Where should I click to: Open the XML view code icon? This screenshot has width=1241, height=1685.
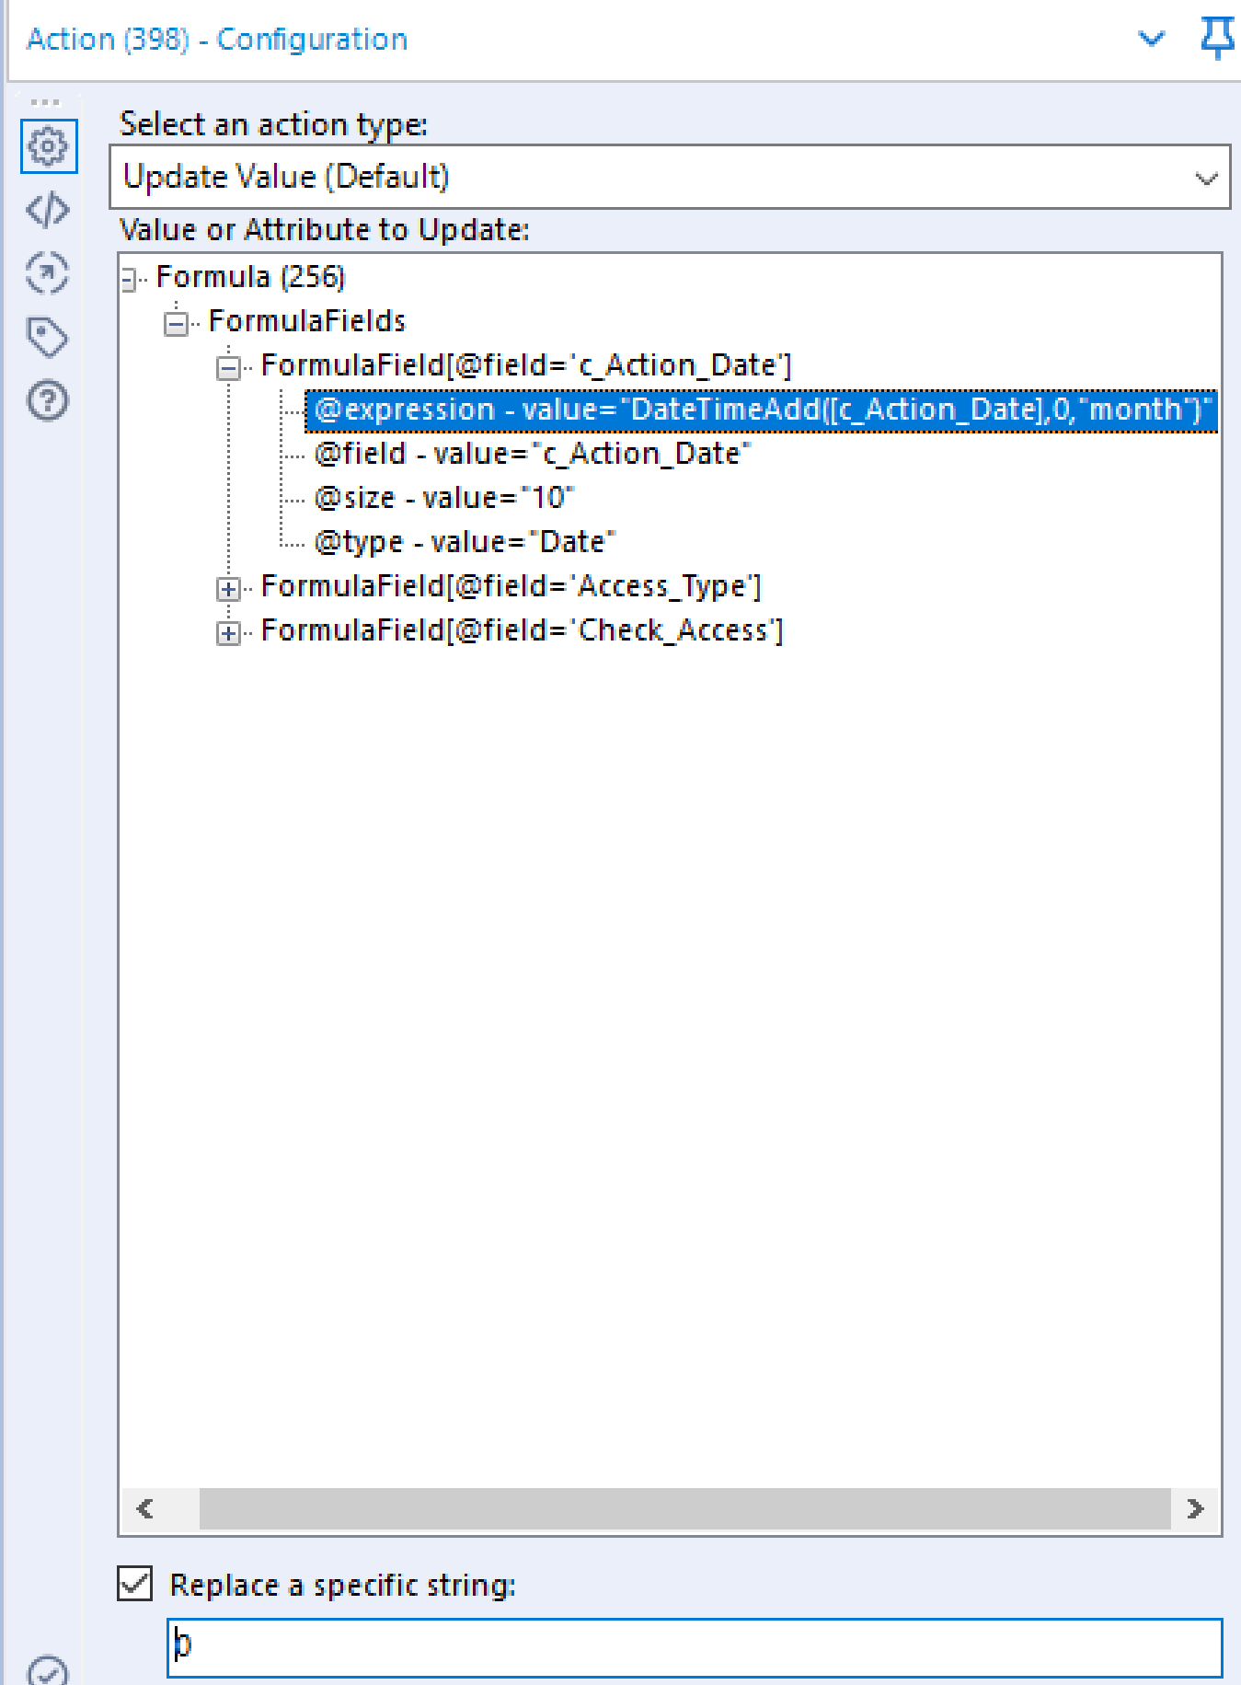(x=48, y=210)
